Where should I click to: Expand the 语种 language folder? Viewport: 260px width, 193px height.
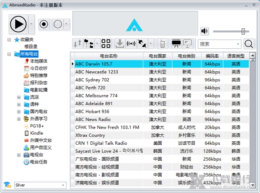pos(19,104)
